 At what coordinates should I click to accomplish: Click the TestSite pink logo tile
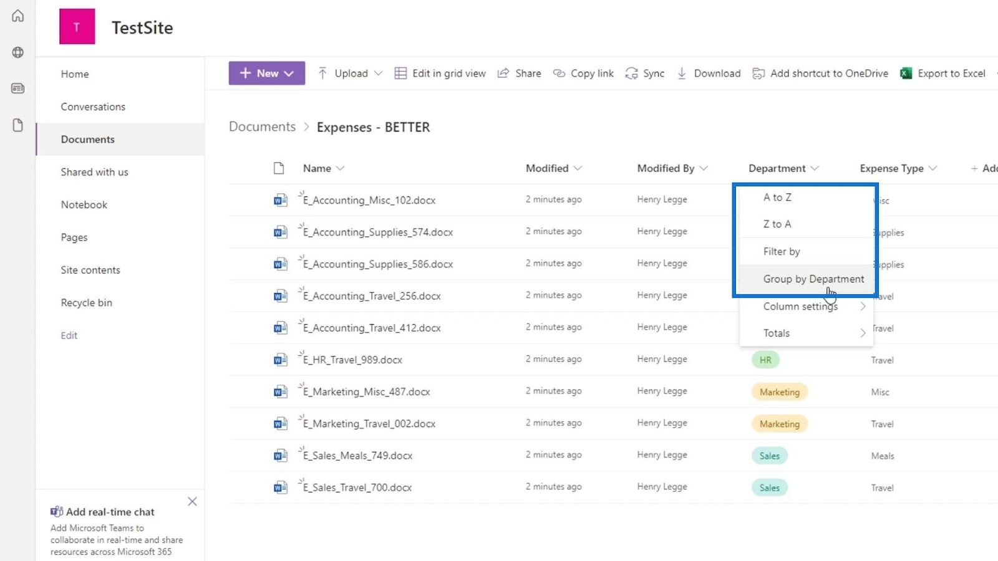77,26
